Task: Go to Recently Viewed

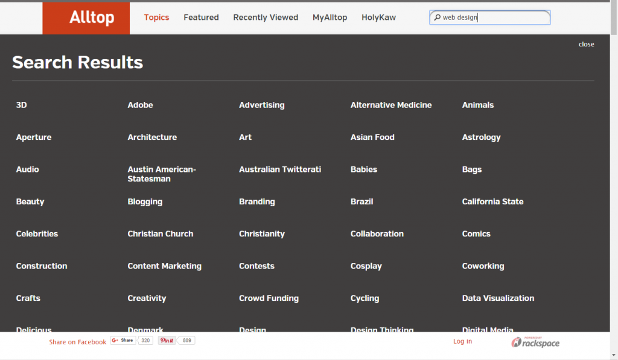Action: click(266, 17)
